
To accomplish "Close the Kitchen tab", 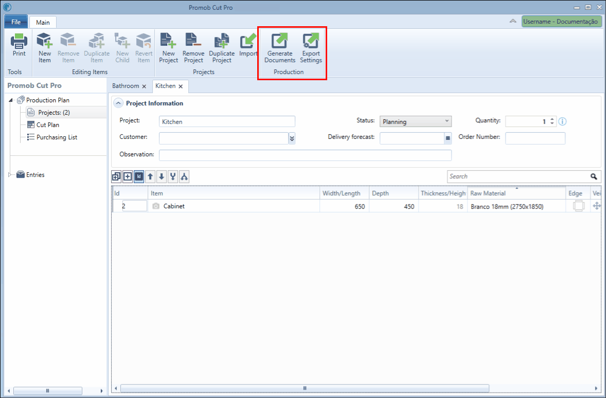I will pos(181,86).
